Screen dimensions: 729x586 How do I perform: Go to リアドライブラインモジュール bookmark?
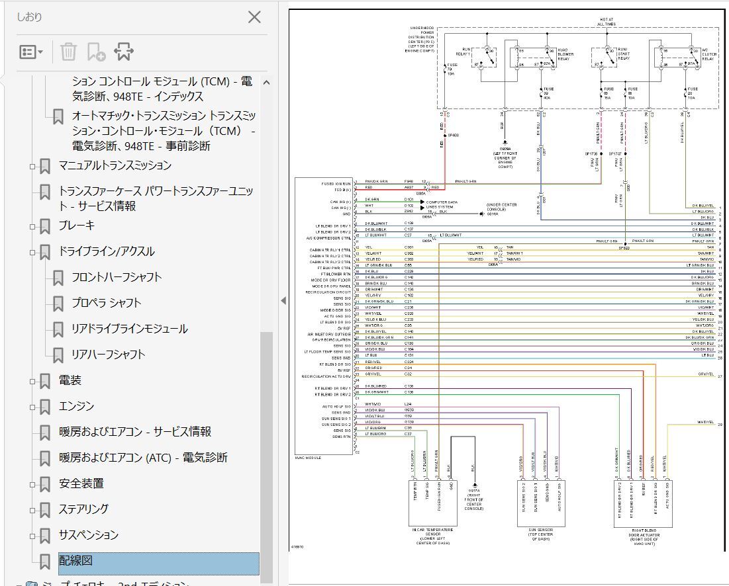click(129, 329)
